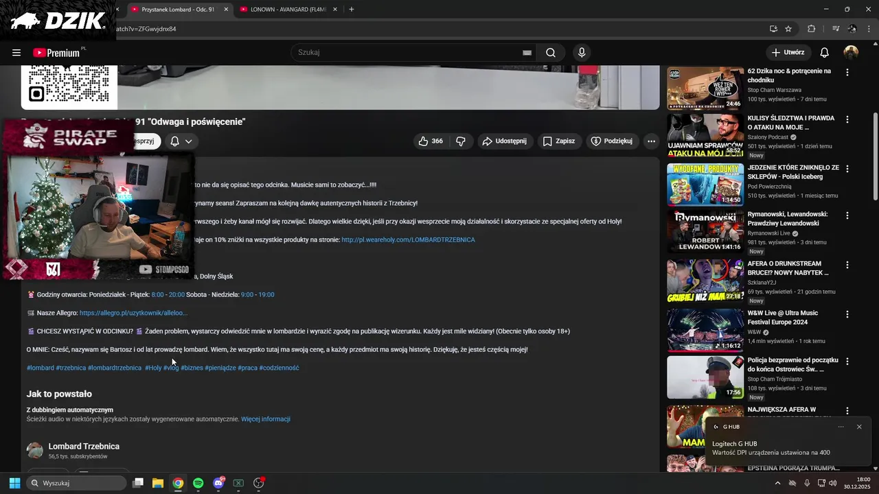Screen dimensions: 879x494
Task: Open the allegro.pl użytkownik link
Action: point(133,313)
